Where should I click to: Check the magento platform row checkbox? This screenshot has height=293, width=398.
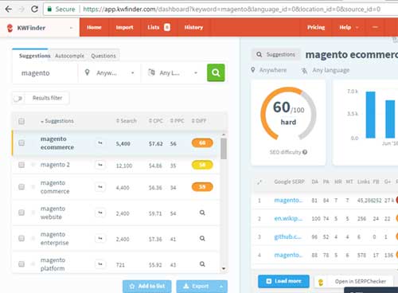[21, 264]
